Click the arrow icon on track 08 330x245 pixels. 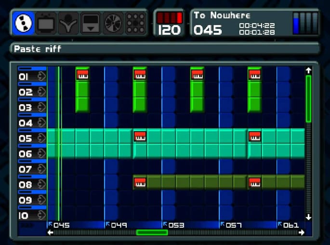[x=41, y=184]
